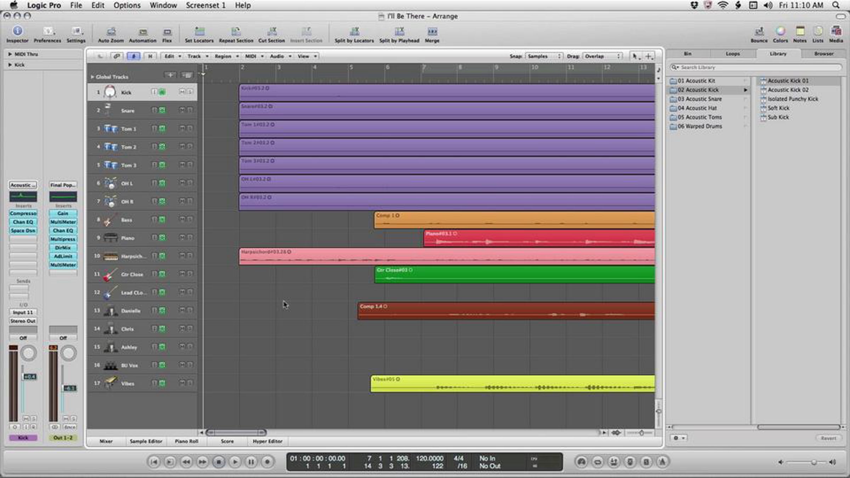Image resolution: width=850 pixels, height=478 pixels.
Task: Click the Split by Playhead icon
Action: tap(399, 32)
